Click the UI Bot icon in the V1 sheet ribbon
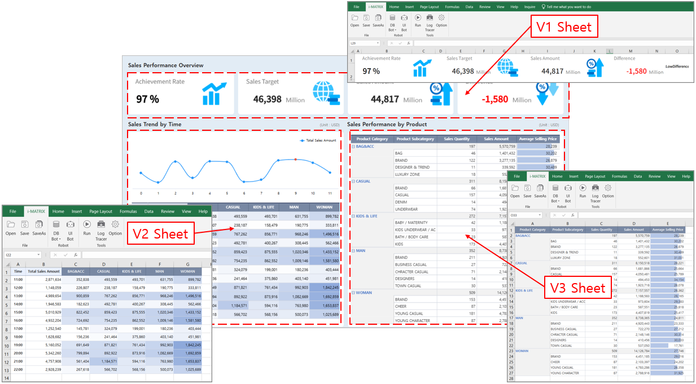 404,18
